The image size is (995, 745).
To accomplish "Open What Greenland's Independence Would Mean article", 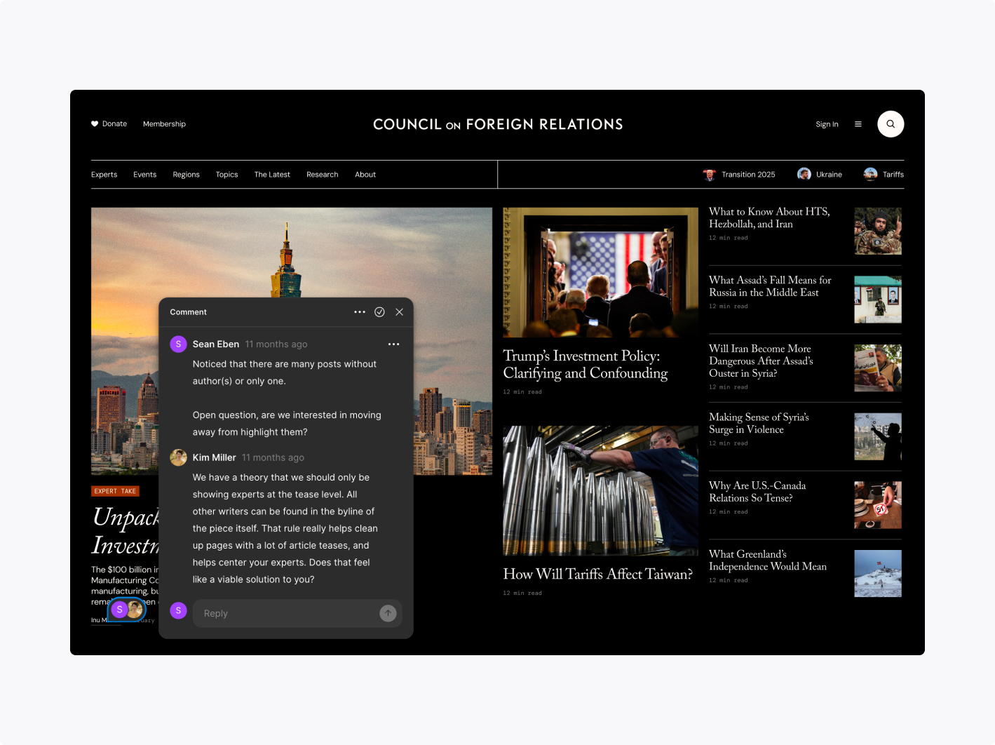I will [x=768, y=560].
